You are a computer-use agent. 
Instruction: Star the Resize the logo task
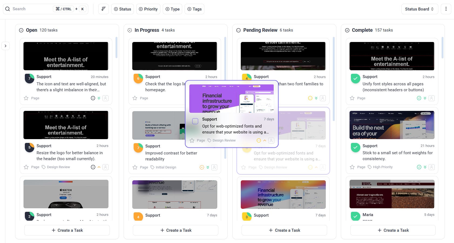tap(26, 167)
